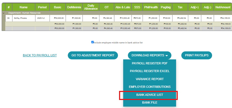Click Phoebe's ₱1,500.00 DeMinimis cell
Image resolution: width=232 pixels, height=108 pixels.
coord(74,18)
